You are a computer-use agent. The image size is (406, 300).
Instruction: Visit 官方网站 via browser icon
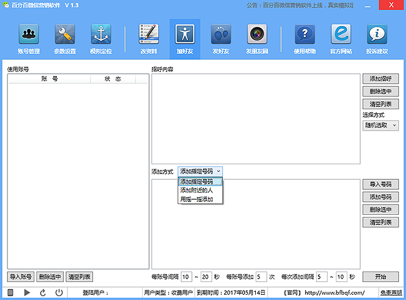click(x=341, y=36)
